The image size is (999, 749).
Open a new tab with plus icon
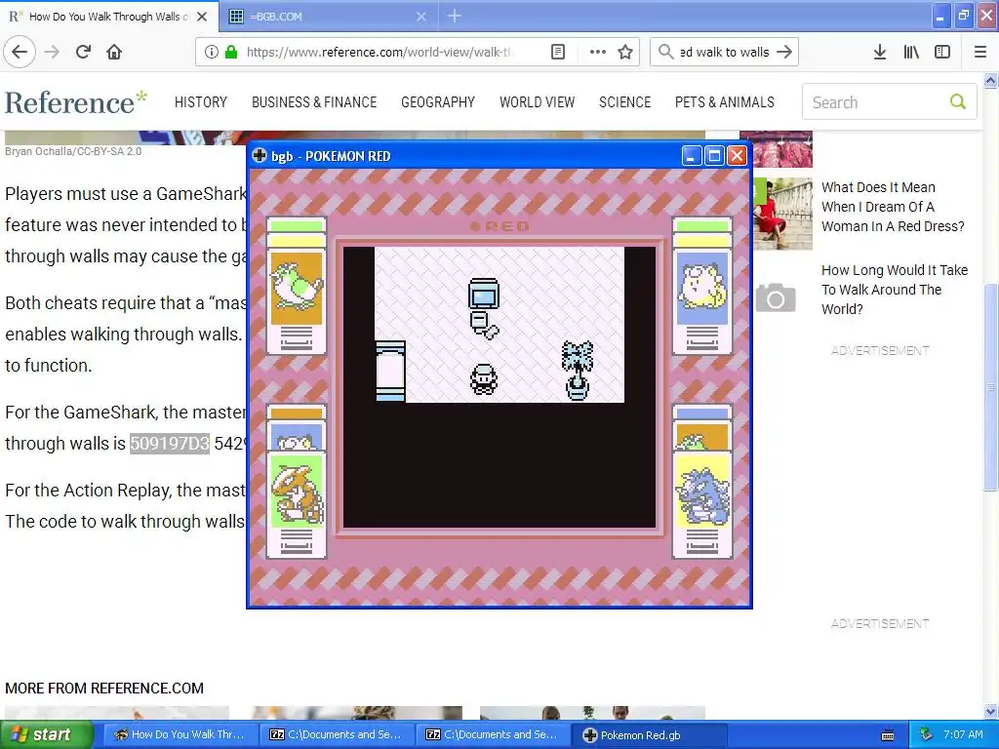tap(455, 16)
